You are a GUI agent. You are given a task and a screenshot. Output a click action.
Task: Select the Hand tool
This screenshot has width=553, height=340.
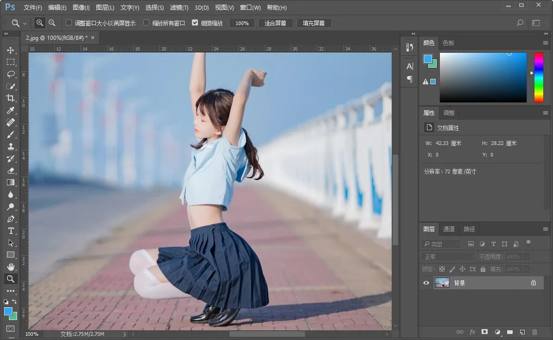11,267
